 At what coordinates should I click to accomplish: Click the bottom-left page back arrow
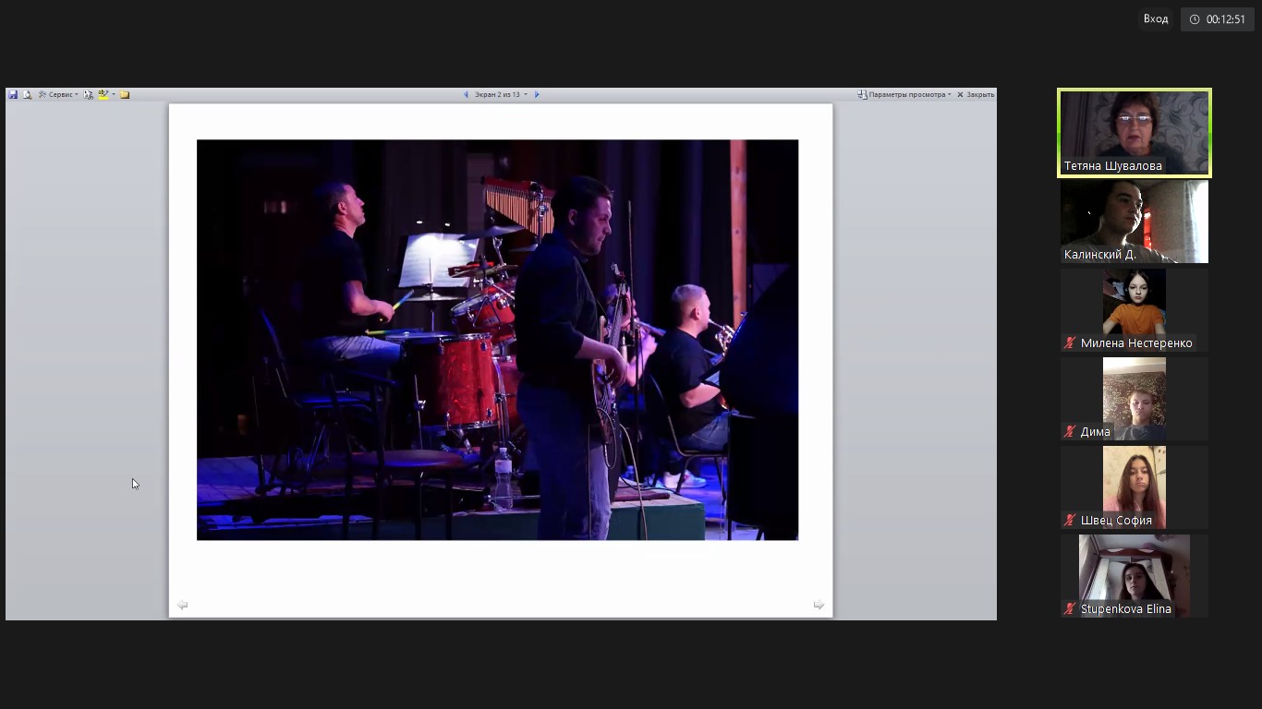tap(182, 605)
